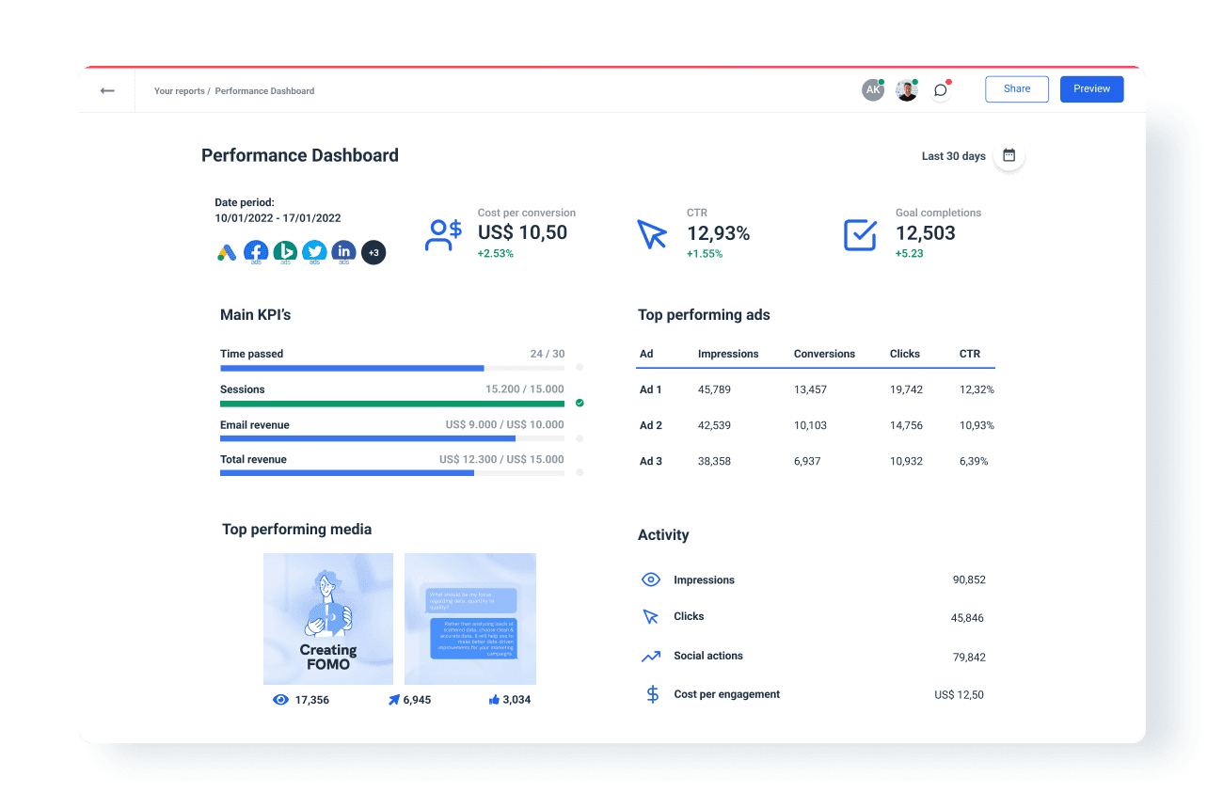Viewport: 1223px width, 809px height.
Task: Select Performance Dashboard in the breadcrumb
Action: 263,90
